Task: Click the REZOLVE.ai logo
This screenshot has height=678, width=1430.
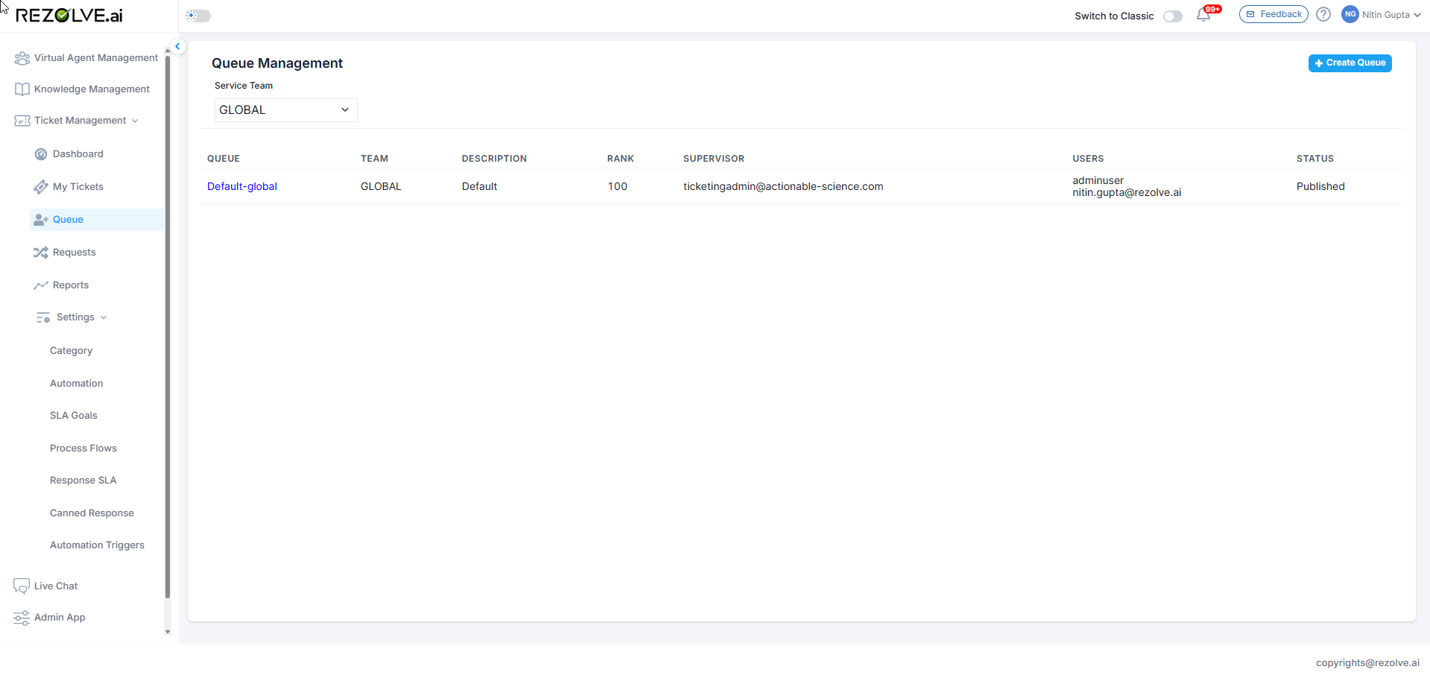Action: coord(69,16)
